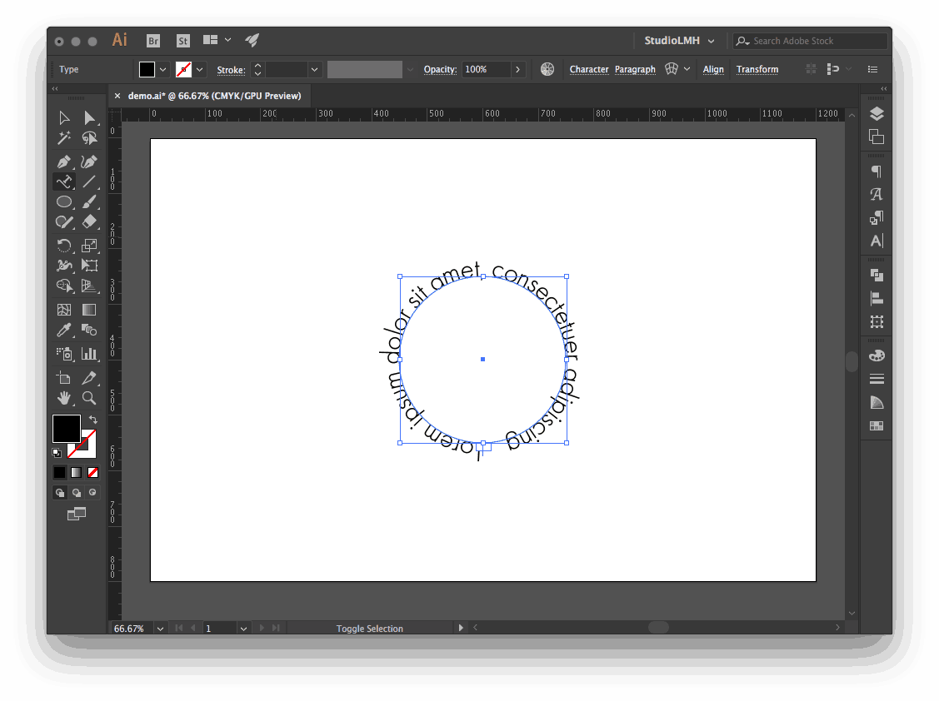Select the Lasso tool
This screenshot has height=701, width=939.
pos(89,138)
